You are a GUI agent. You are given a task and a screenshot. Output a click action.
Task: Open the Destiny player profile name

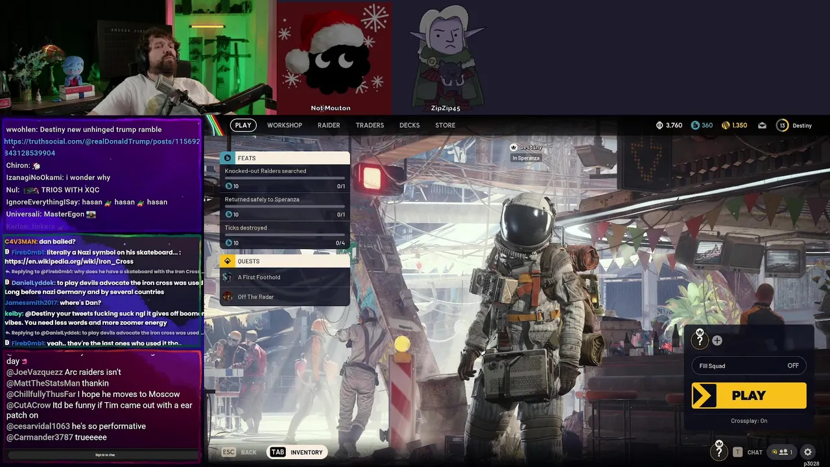802,125
